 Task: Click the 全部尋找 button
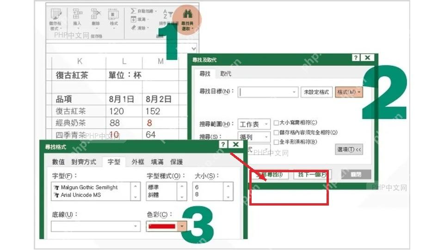[269, 175]
